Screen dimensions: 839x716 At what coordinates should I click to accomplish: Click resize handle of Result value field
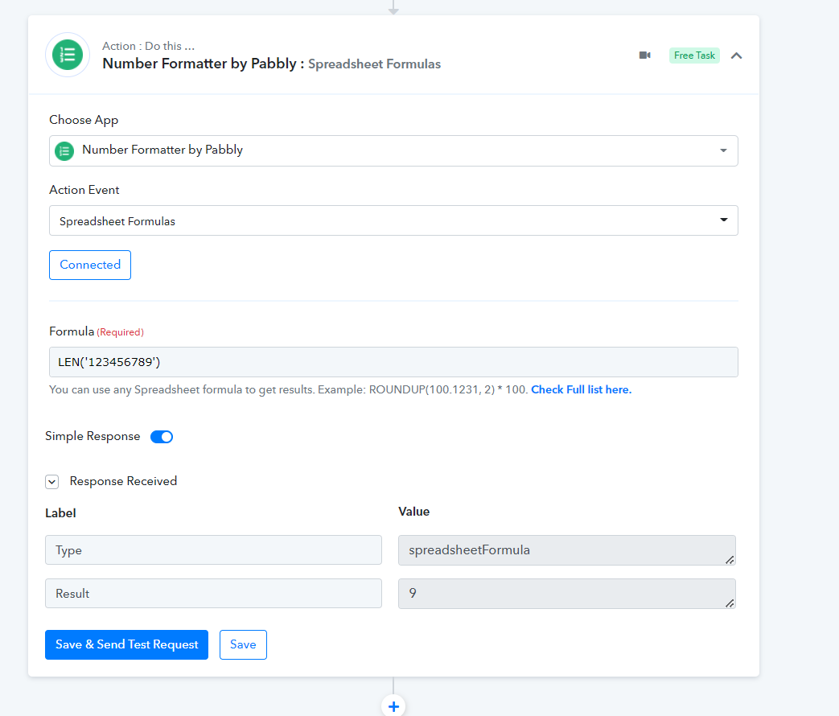pyautogui.click(x=730, y=603)
